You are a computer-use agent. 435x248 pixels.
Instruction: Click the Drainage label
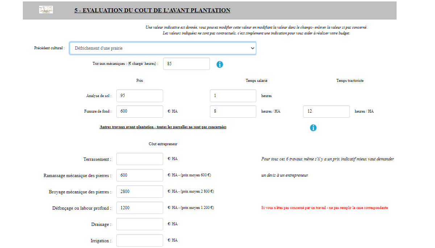101,224
